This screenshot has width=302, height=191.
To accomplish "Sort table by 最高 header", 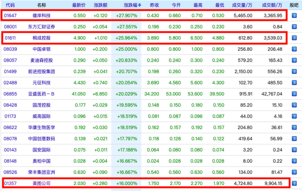I will pos(198,5).
